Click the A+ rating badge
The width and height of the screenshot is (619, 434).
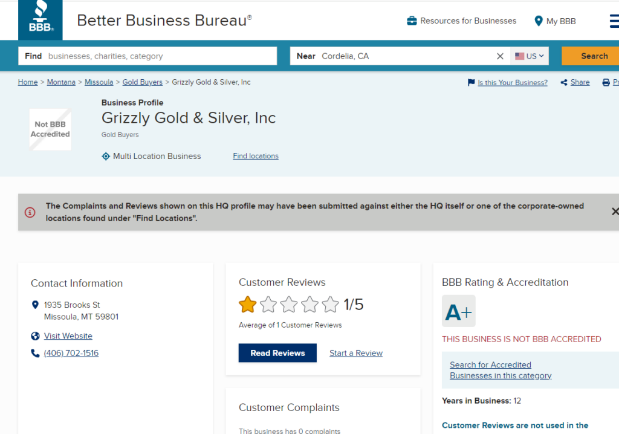pyautogui.click(x=459, y=311)
